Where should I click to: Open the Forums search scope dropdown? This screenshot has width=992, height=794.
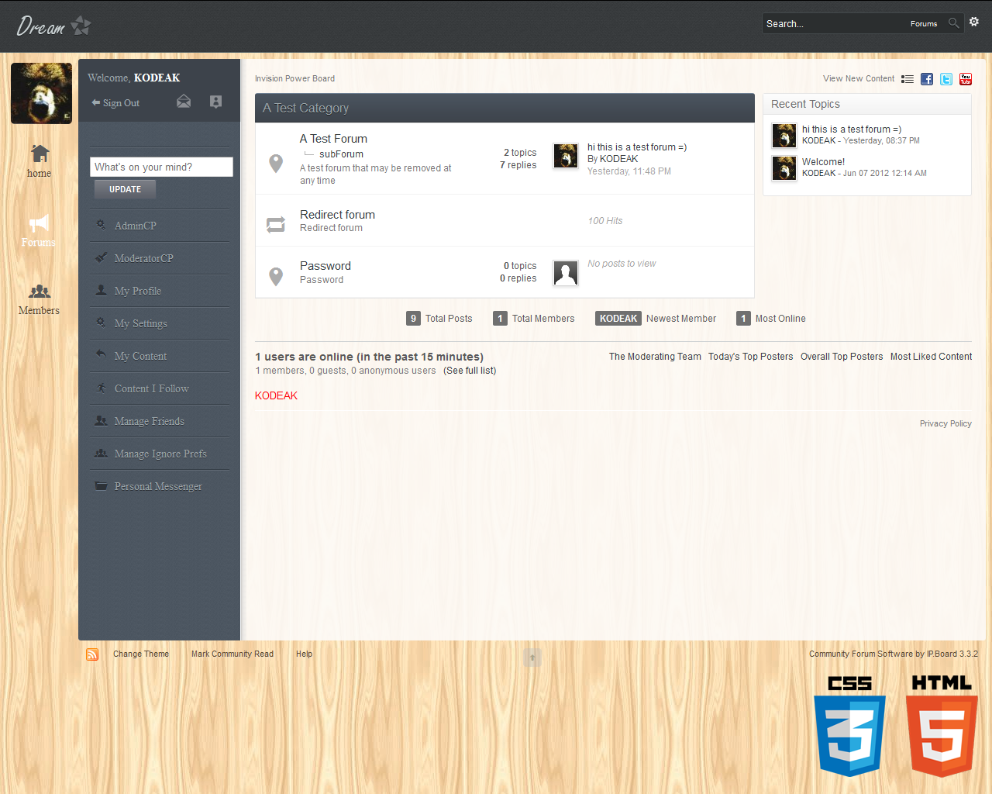tap(923, 24)
